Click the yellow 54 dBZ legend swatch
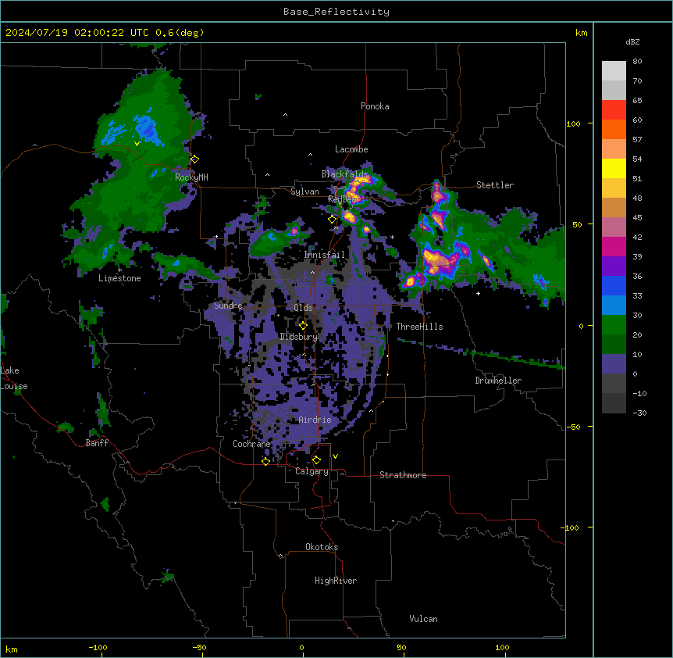This screenshot has width=673, height=658. (614, 168)
